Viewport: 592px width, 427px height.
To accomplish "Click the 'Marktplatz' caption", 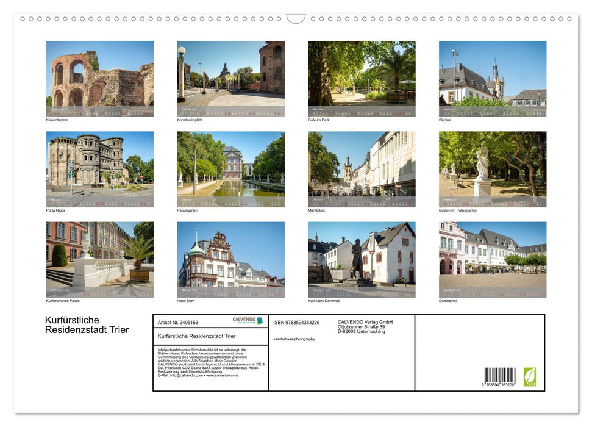I will point(316,210).
